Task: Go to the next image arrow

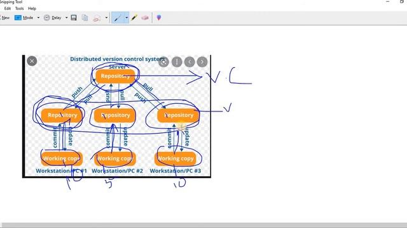Action: 202,62
